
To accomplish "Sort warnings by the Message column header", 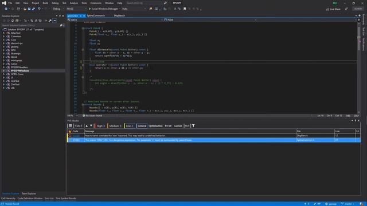I will coord(190,131).
